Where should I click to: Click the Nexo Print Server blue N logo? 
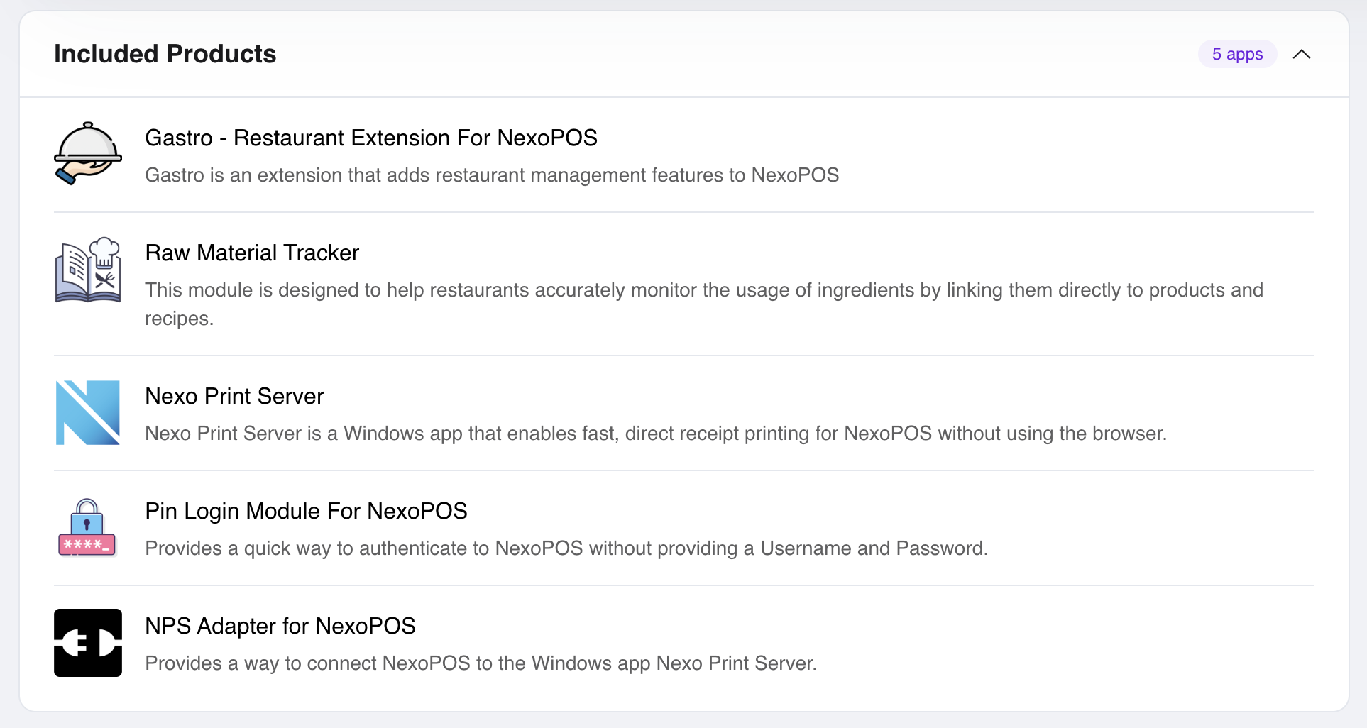tap(88, 413)
